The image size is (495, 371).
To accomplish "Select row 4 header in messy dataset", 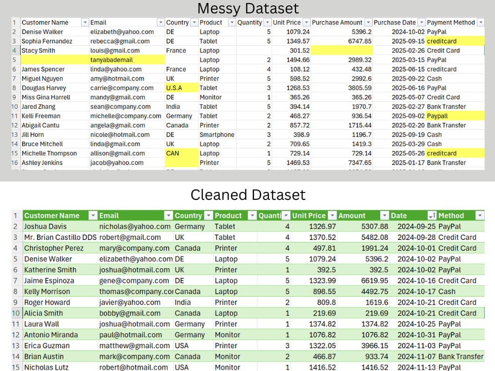I will pyautogui.click(x=15, y=50).
